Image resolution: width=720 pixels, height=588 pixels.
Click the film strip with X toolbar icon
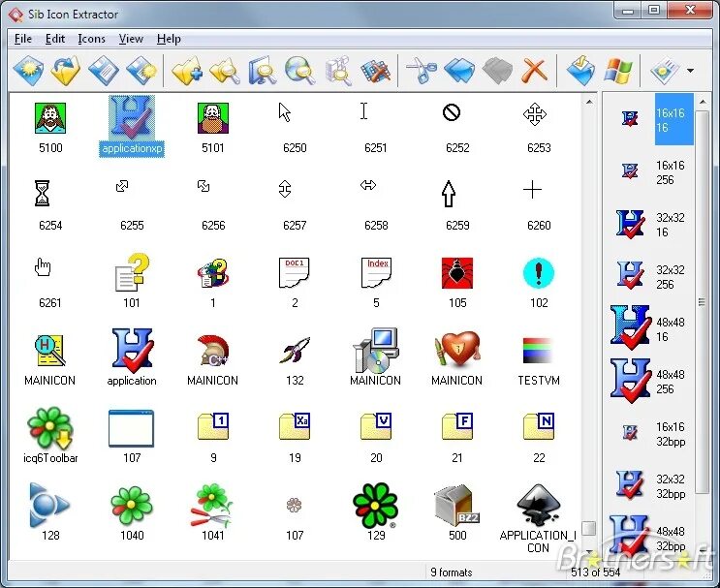pyautogui.click(x=375, y=70)
